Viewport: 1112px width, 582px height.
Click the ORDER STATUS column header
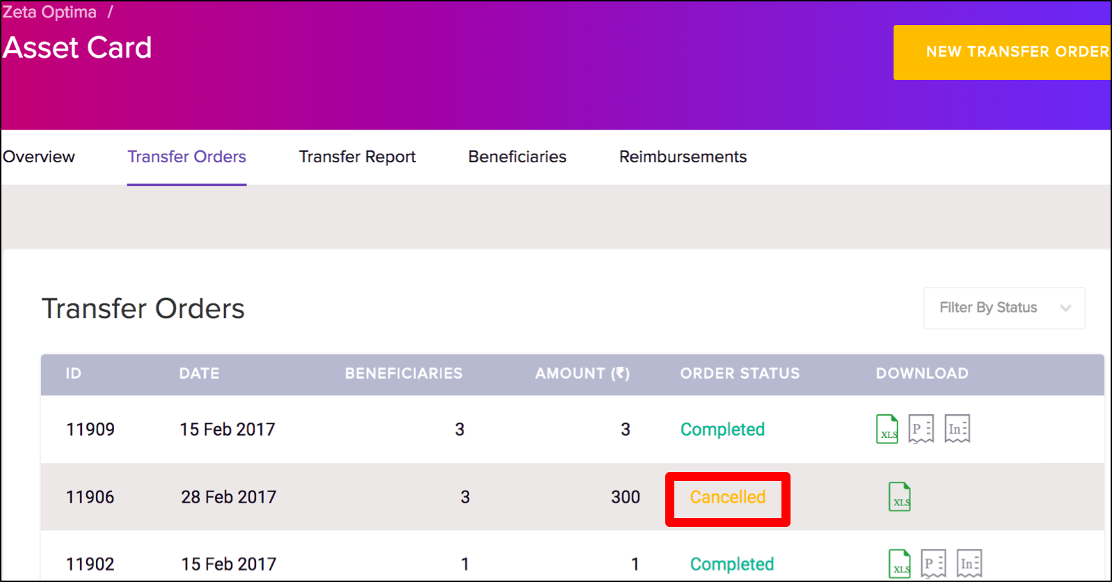click(x=740, y=373)
